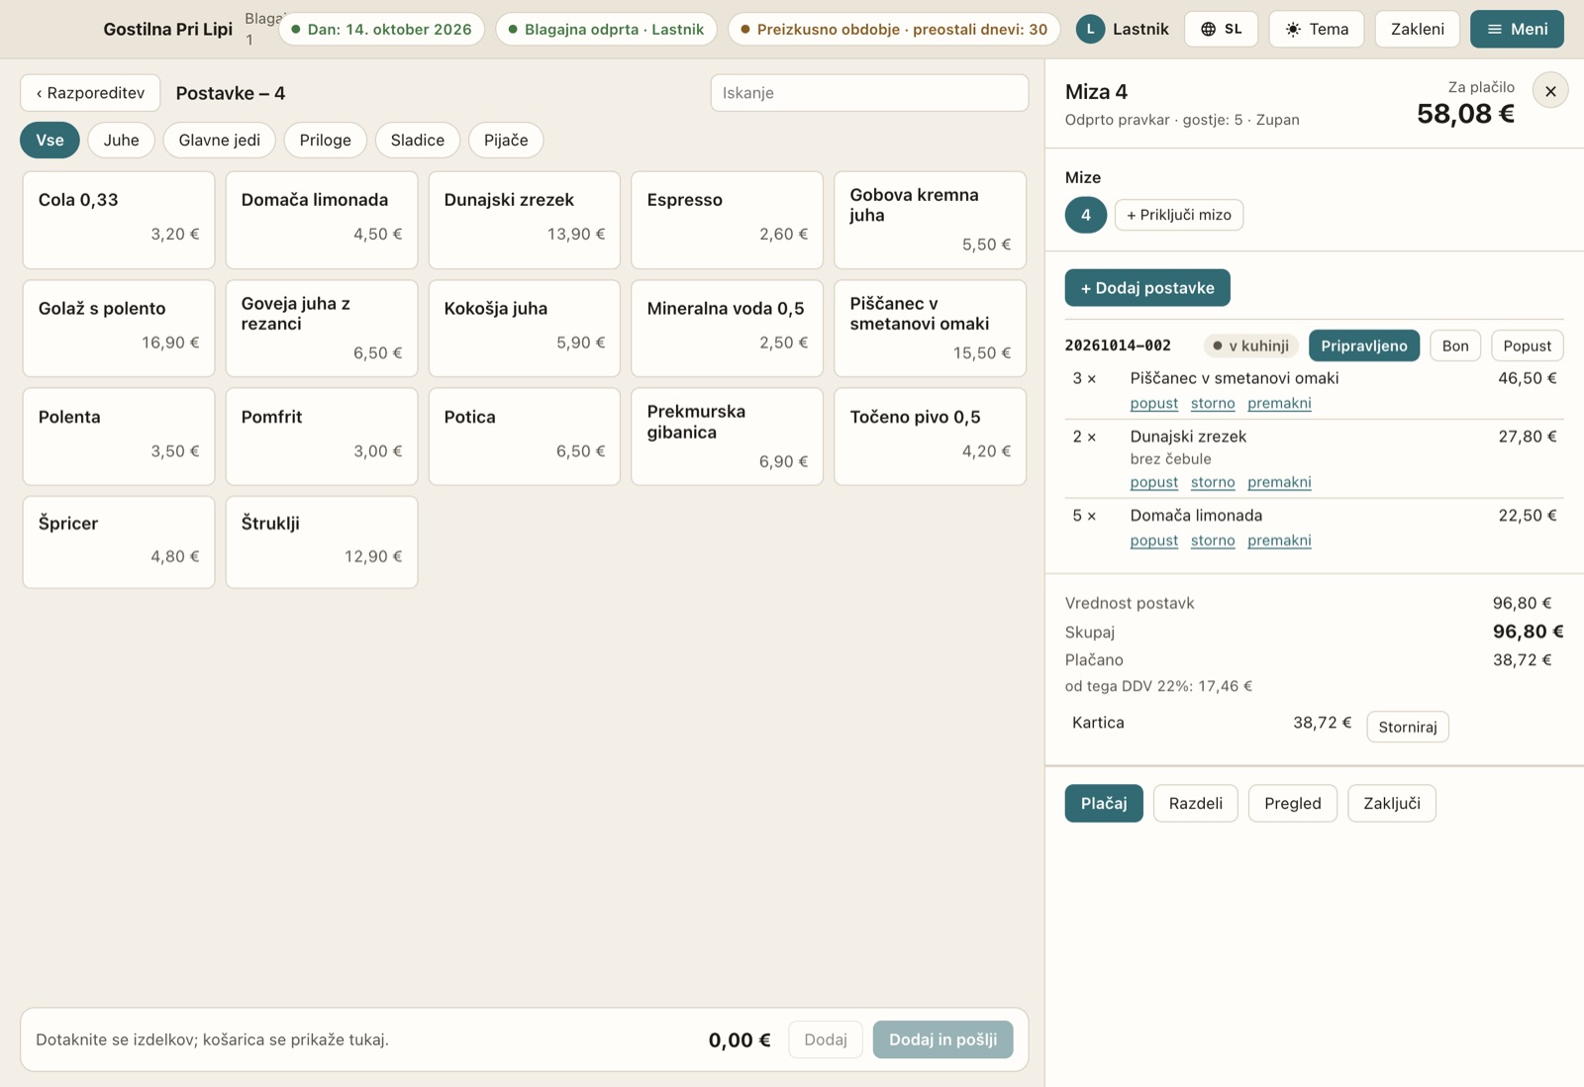Click the Iskanje search field

pyautogui.click(x=869, y=93)
